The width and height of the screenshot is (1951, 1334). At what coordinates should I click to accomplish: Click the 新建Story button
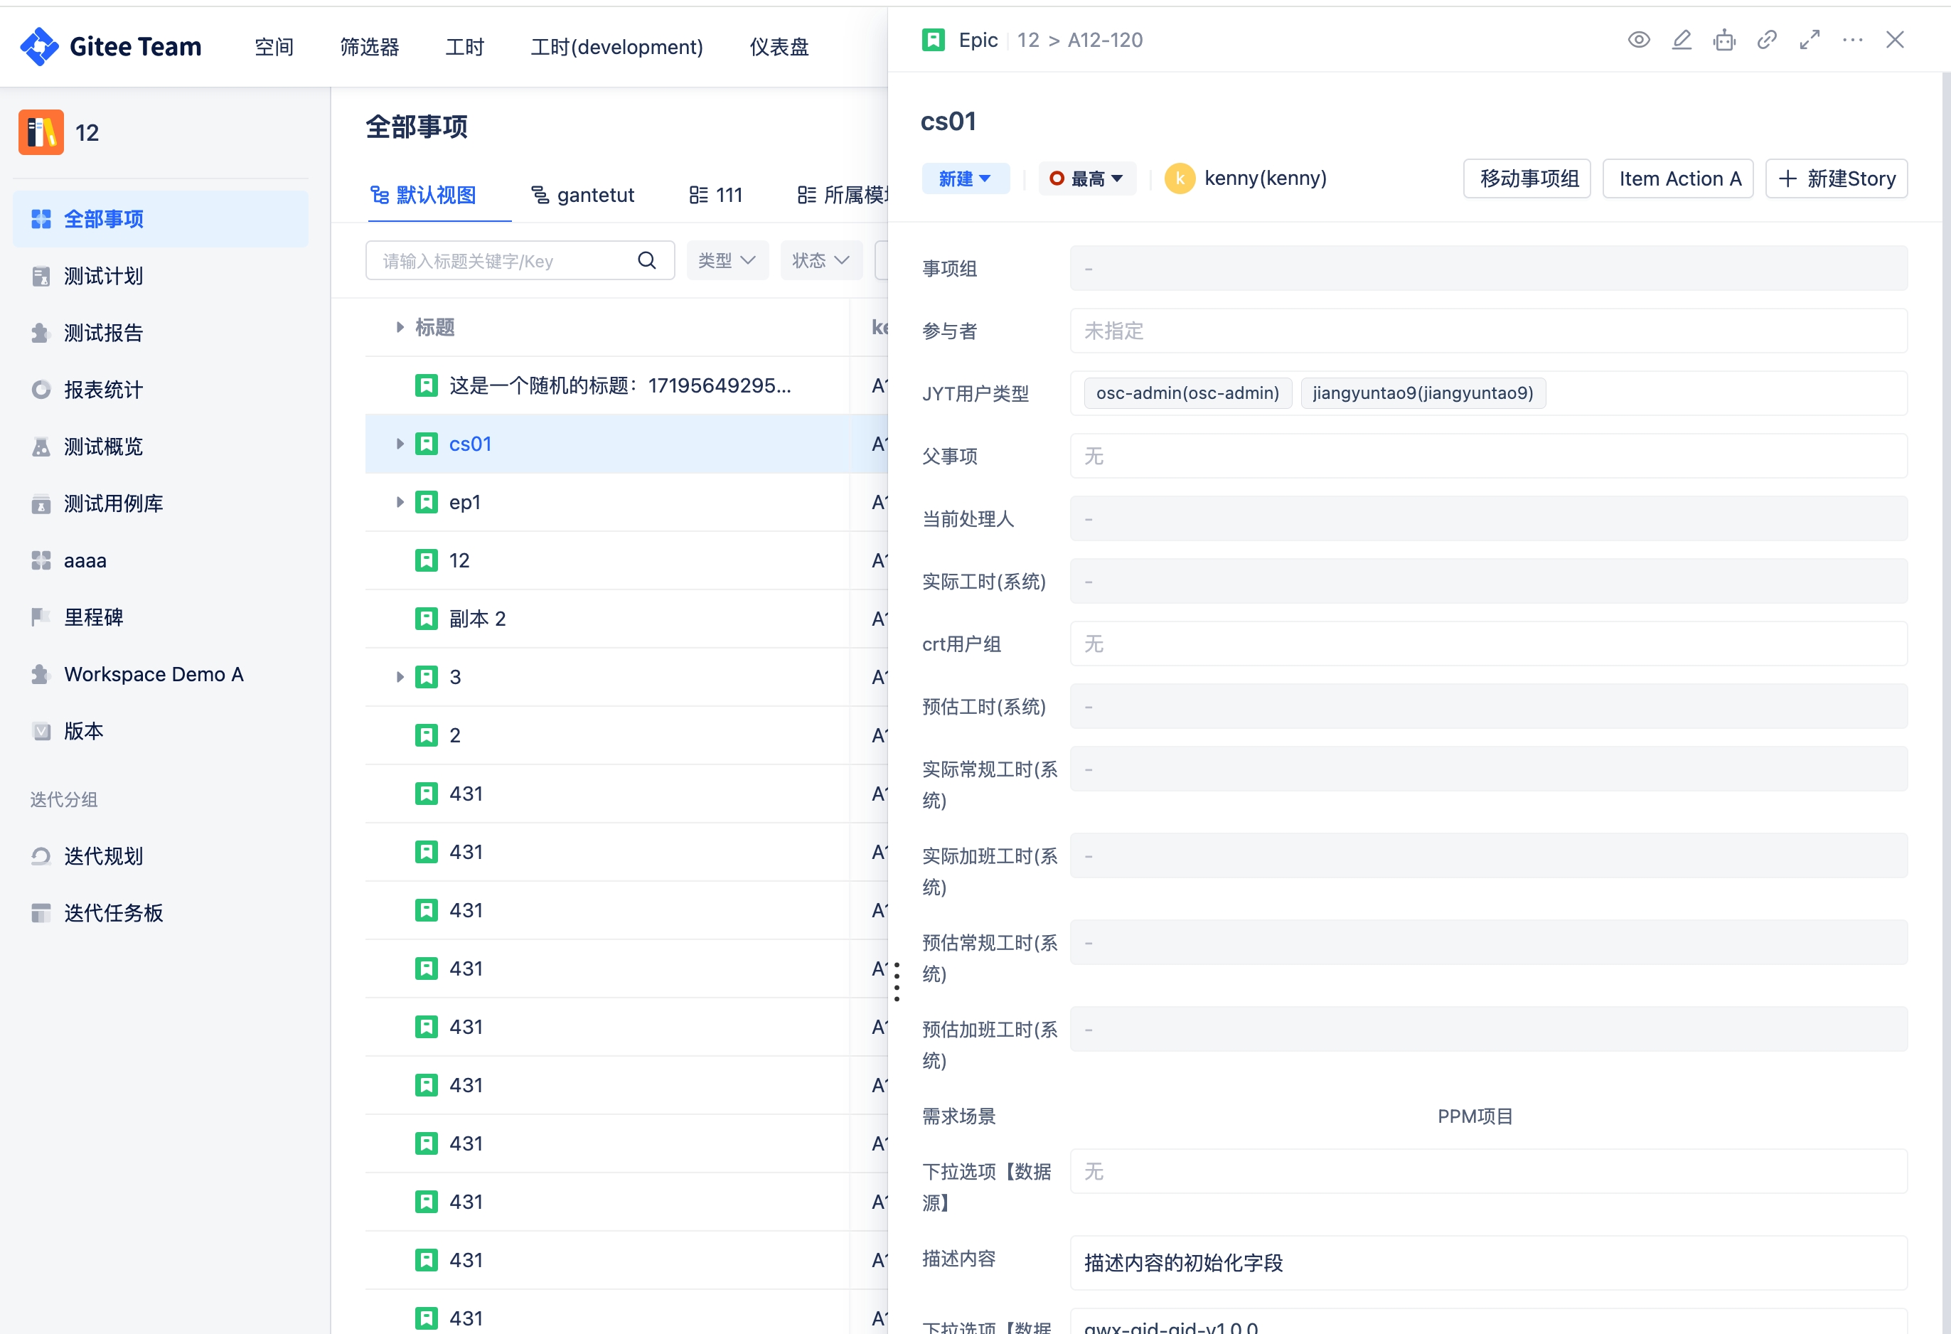pyautogui.click(x=1837, y=178)
